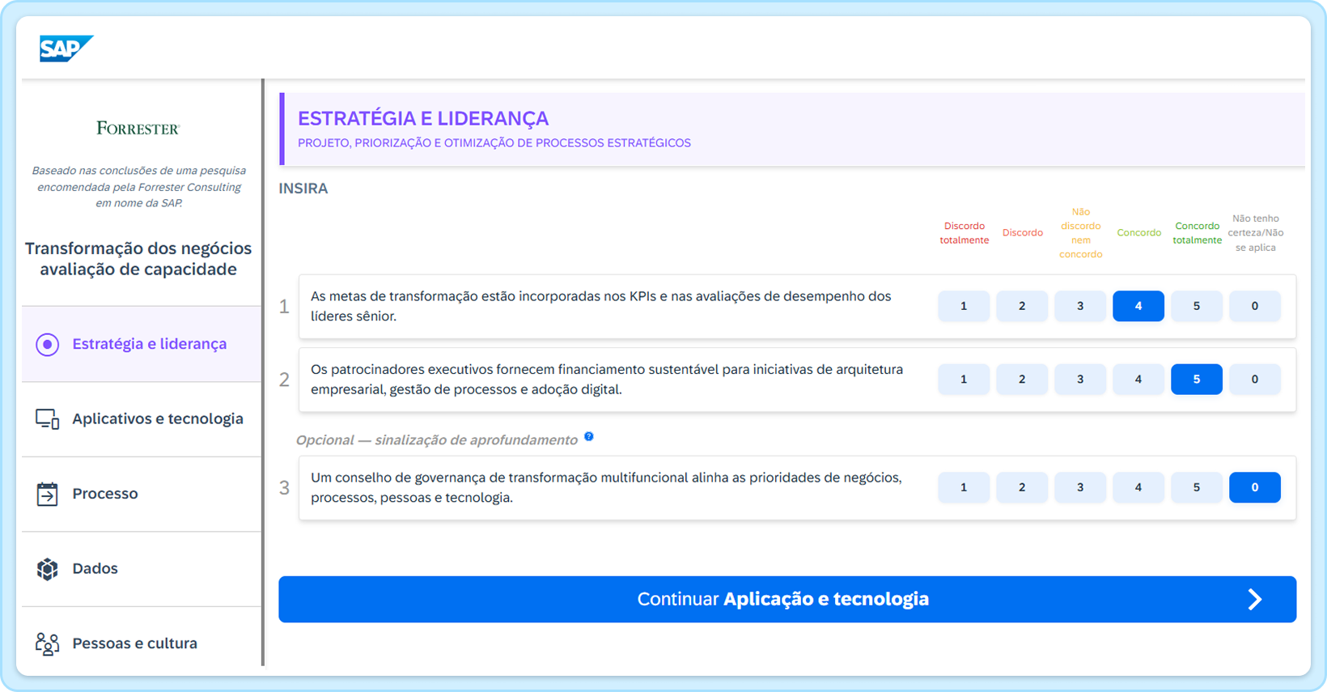The width and height of the screenshot is (1327, 692).
Task: Open Aplicativos e tecnologia section label
Action: click(x=158, y=419)
